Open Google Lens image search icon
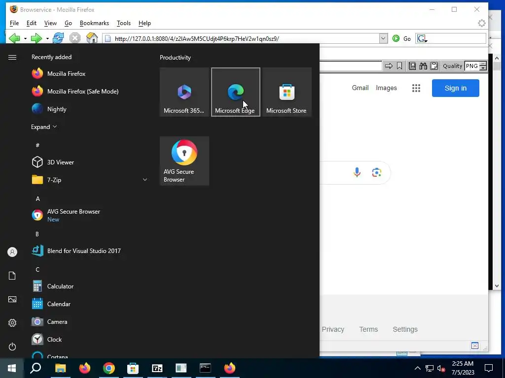The height and width of the screenshot is (378, 505). (376, 172)
